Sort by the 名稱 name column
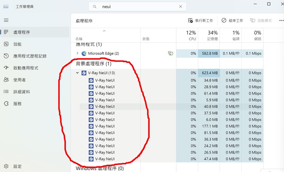Screen dimensions: 284x172 (x=79, y=39)
